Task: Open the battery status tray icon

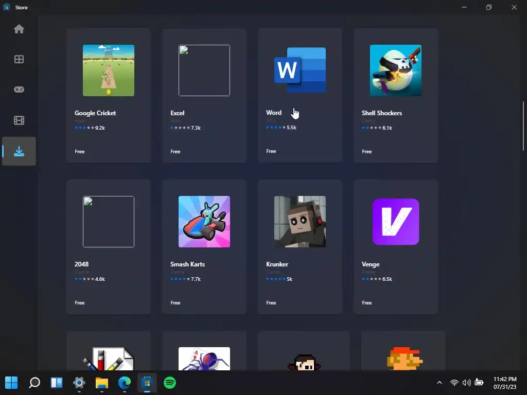Action: (479, 382)
